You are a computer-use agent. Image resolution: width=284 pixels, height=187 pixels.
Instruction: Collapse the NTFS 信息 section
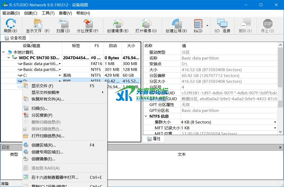point(146,116)
